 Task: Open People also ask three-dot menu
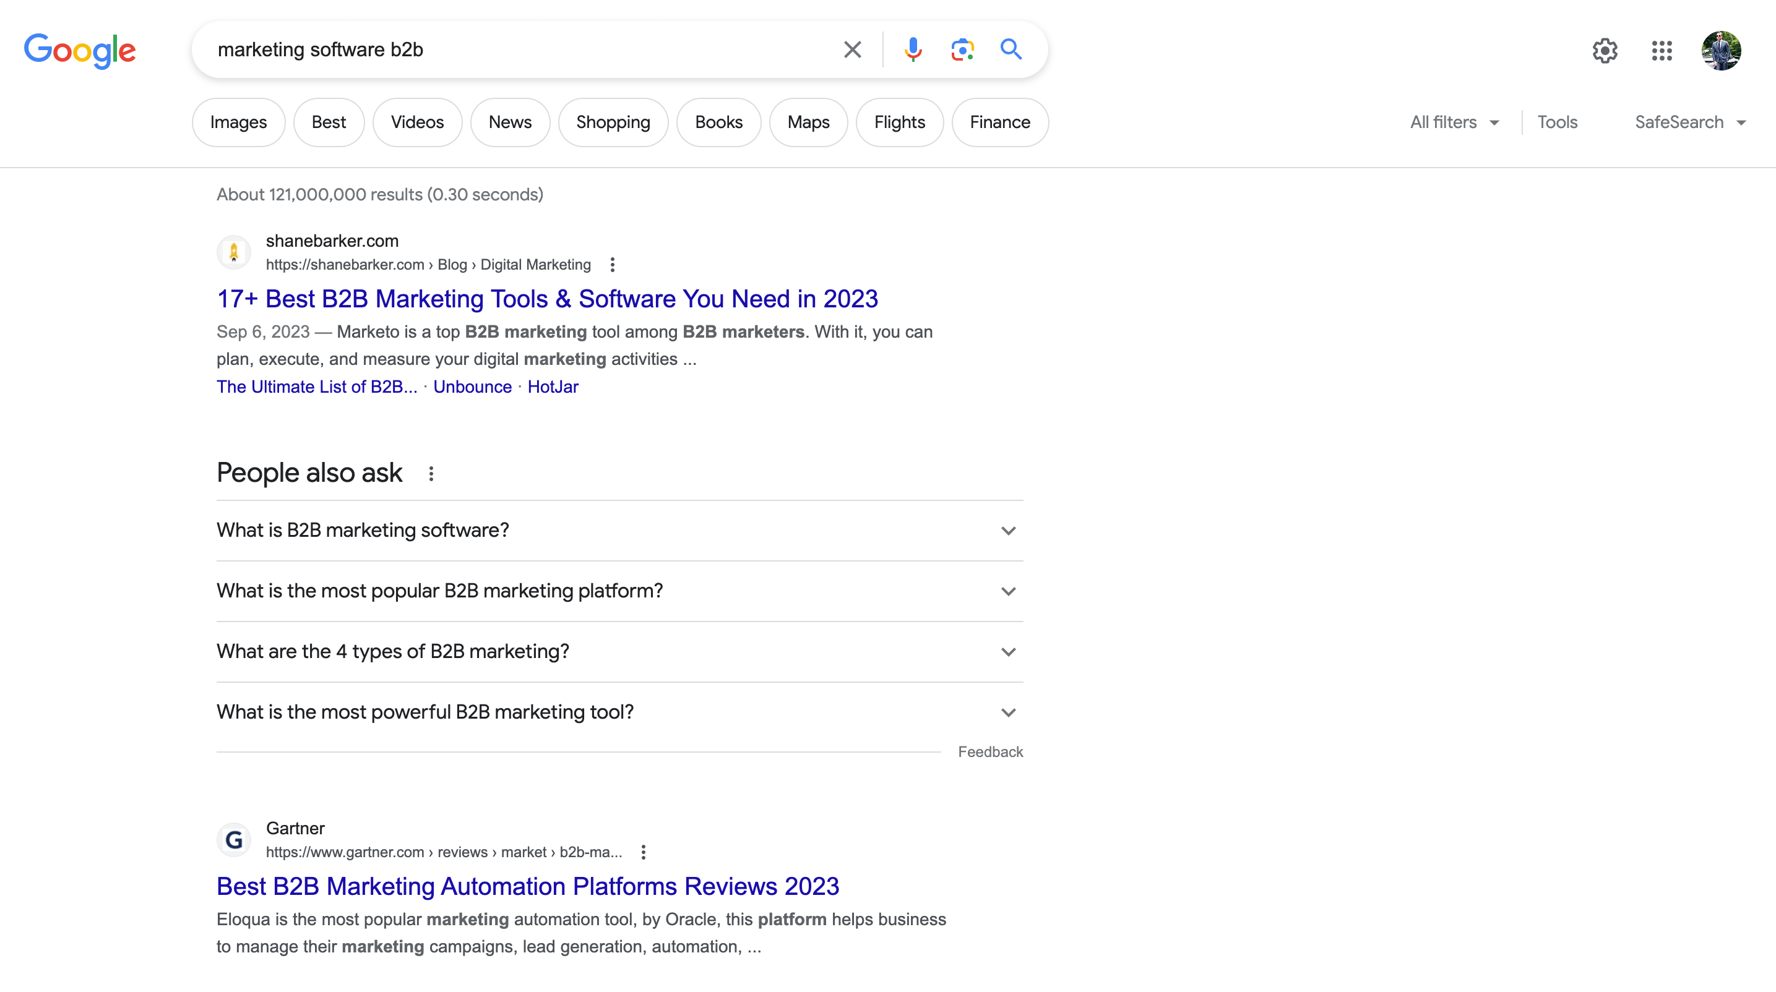tap(431, 474)
